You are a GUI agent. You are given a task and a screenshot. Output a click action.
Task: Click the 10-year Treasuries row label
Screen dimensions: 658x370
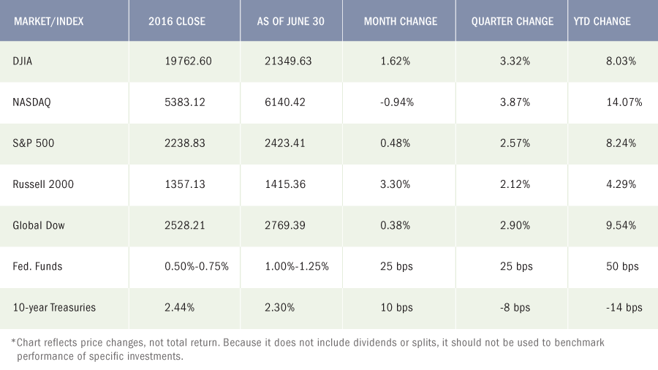[x=54, y=308]
